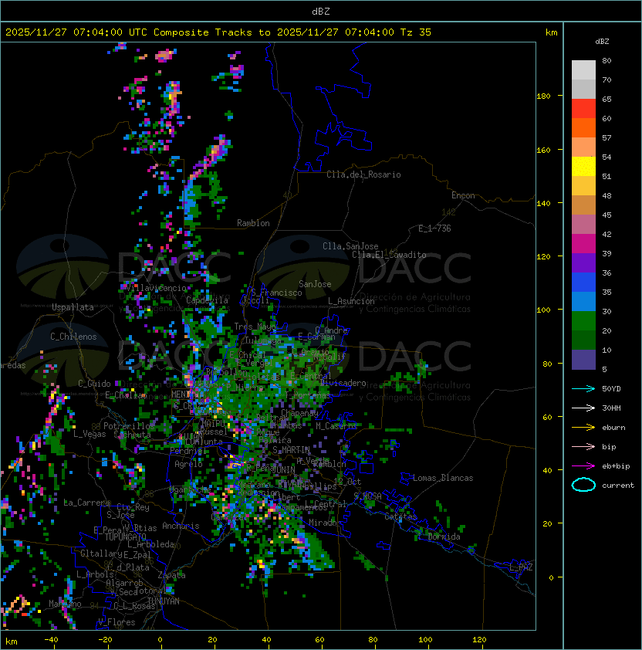Click the 'C_Chilenos' place label
Screen dimensions: 642x650
[73, 337]
